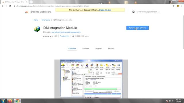Screen dimensions: 184x103
Task: Click the IDM screenshot preview image
Action: coord(91,79)
